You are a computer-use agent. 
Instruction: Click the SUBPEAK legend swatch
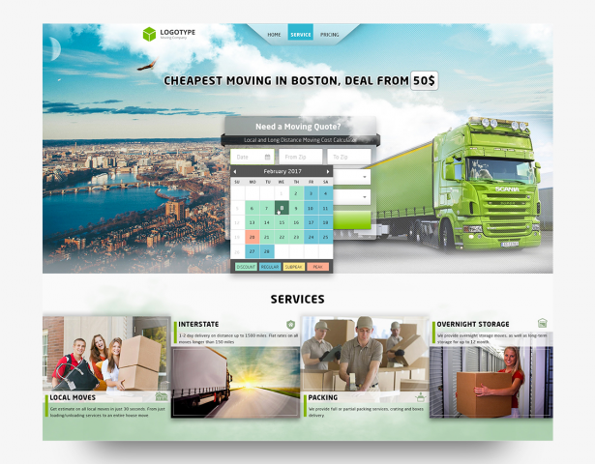[x=294, y=267]
